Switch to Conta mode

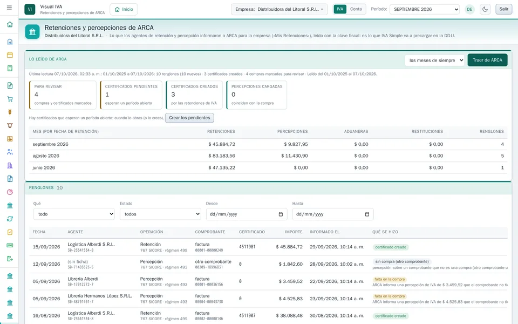(x=356, y=9)
